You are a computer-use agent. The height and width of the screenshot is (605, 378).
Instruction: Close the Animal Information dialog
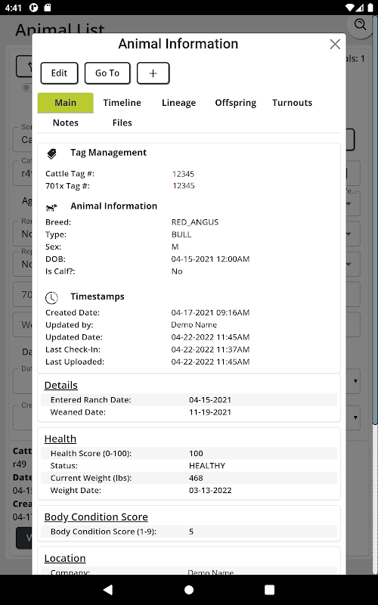click(335, 44)
